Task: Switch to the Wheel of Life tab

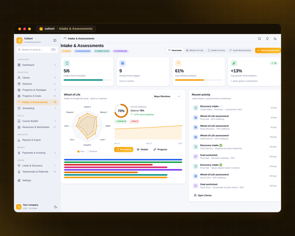Action: (195, 50)
